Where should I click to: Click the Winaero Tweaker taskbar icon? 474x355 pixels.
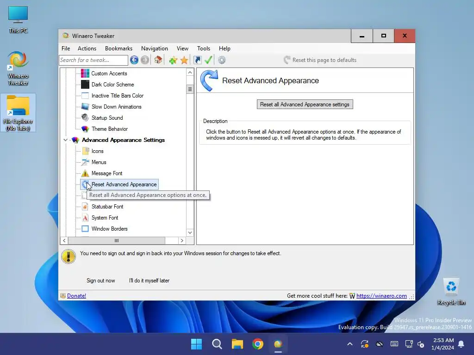[278, 344]
